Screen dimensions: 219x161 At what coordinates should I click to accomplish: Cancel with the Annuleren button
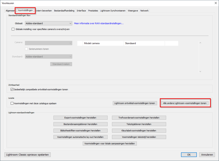(x=207, y=155)
